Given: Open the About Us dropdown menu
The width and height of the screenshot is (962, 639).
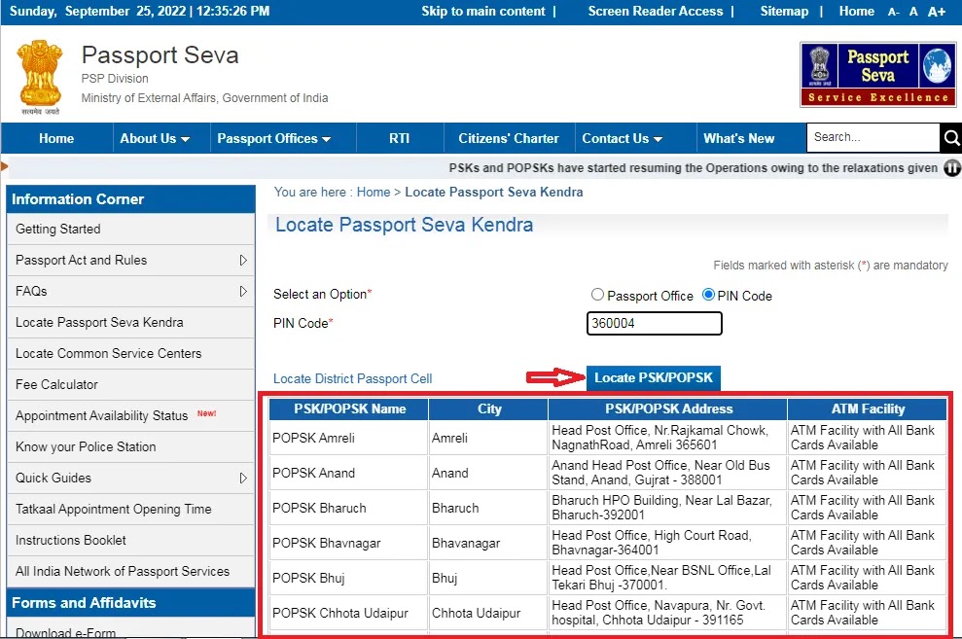Looking at the screenshot, I should [x=155, y=138].
